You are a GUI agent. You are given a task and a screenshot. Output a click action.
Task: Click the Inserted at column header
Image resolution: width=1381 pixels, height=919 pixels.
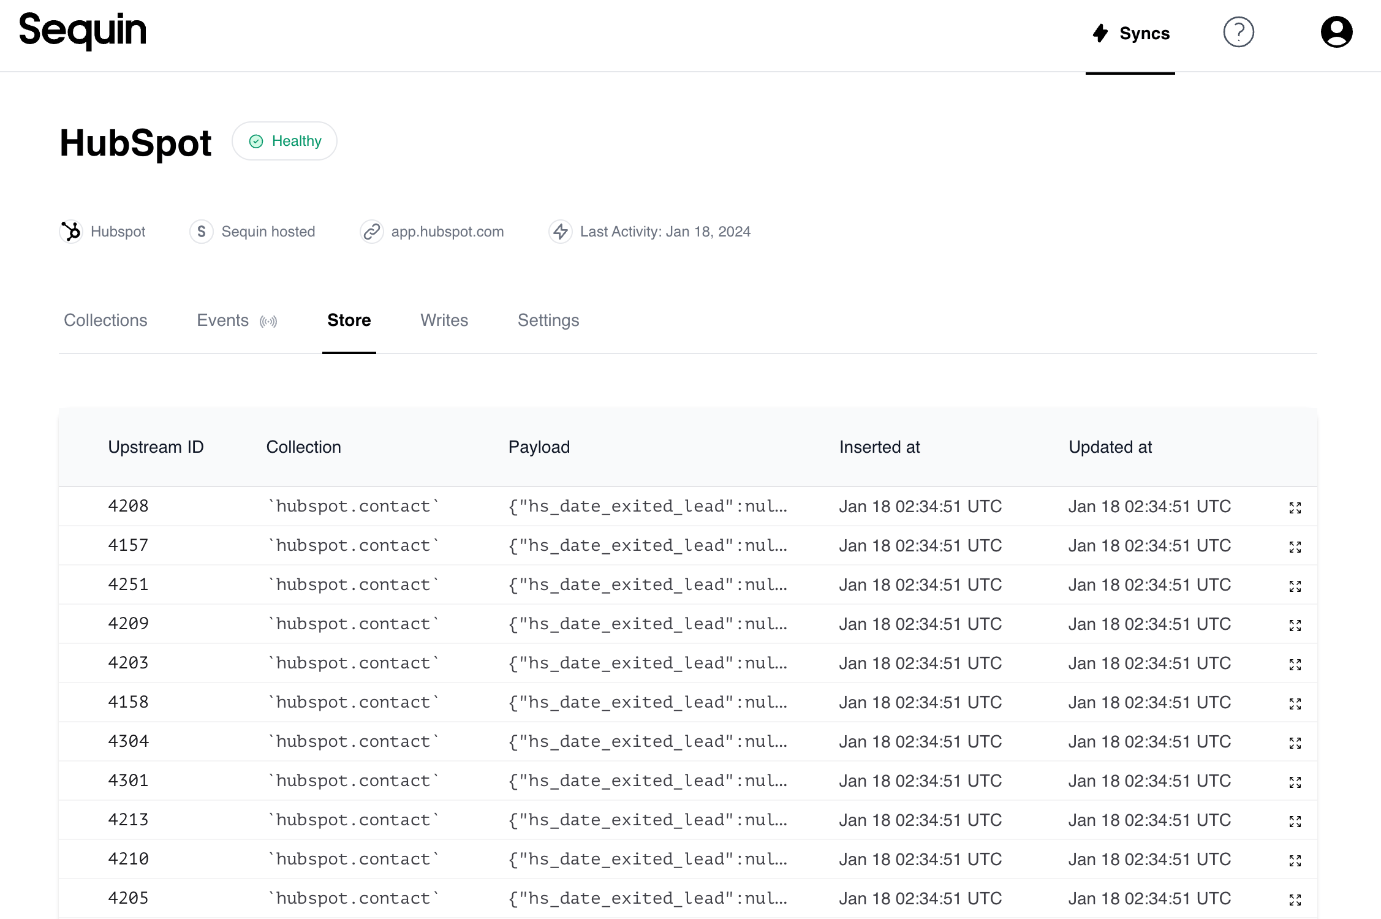click(880, 447)
